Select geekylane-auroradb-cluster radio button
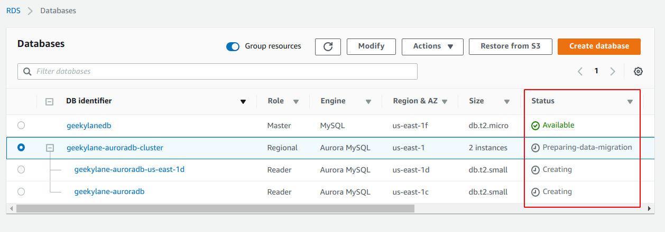The height and width of the screenshot is (232, 665). (x=21, y=148)
